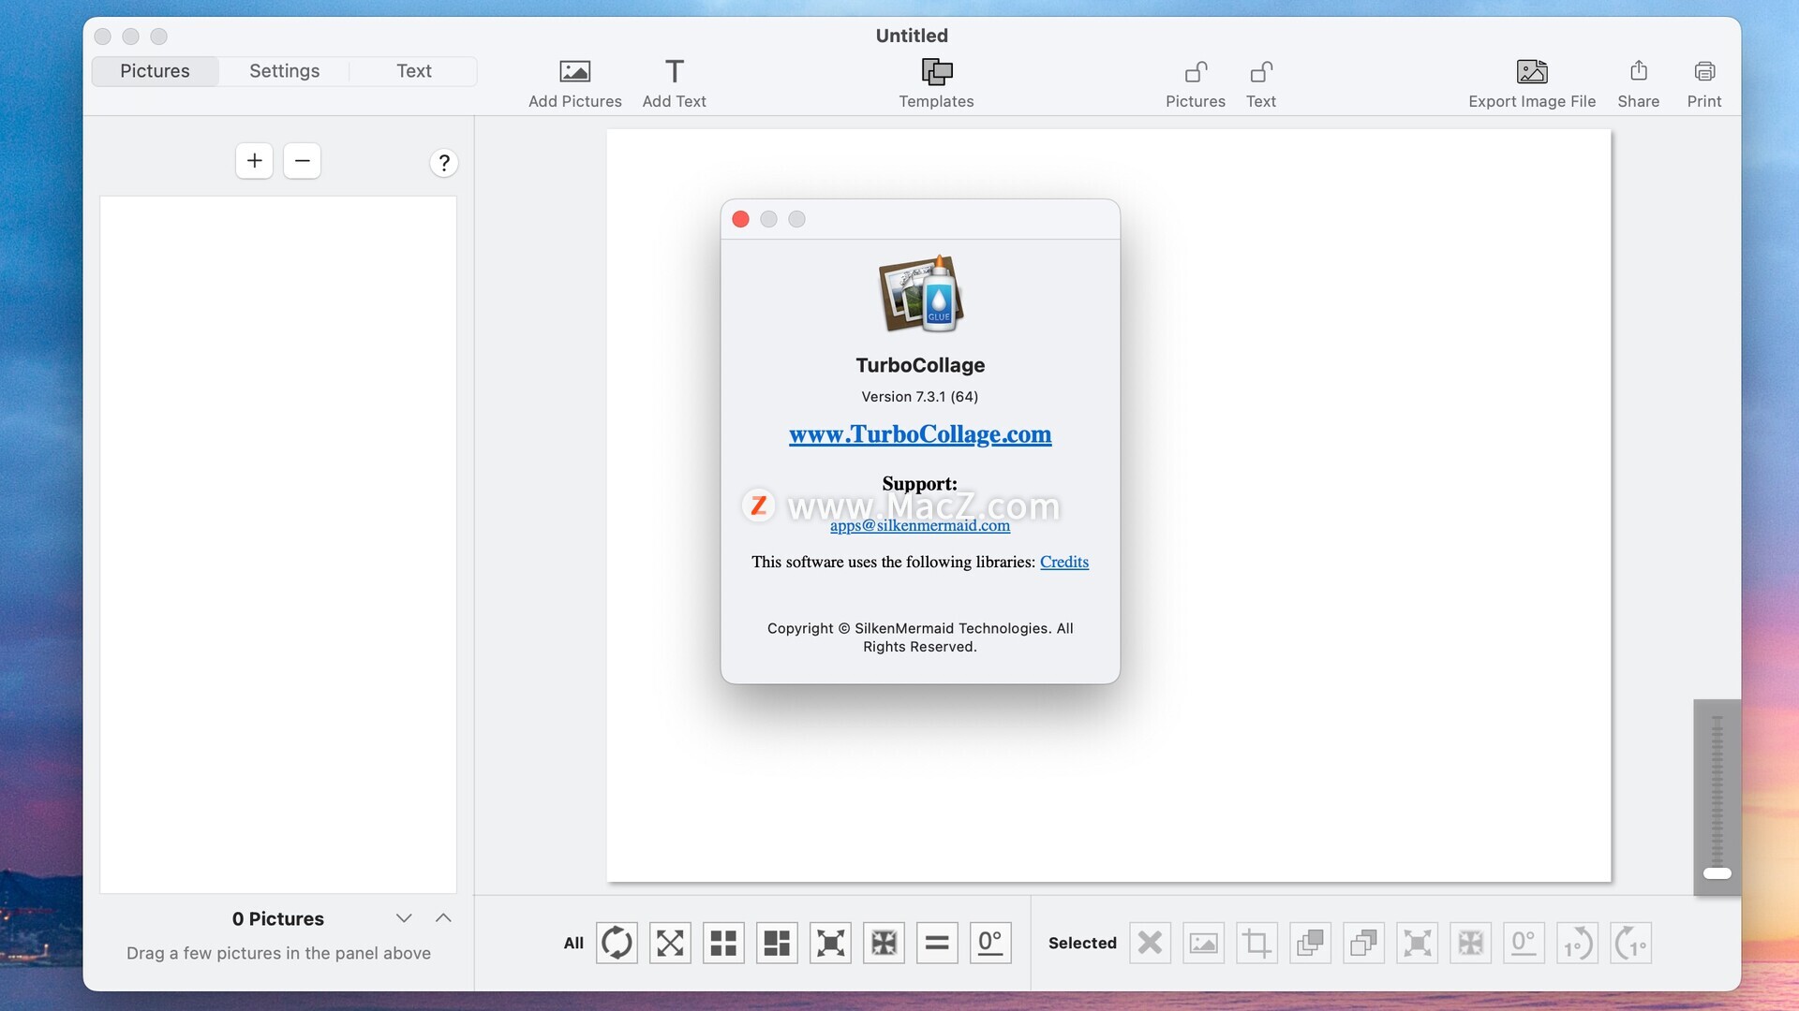Viewport: 1799px width, 1011px height.
Task: Click the replace picture icon in Selected
Action: (x=1204, y=943)
